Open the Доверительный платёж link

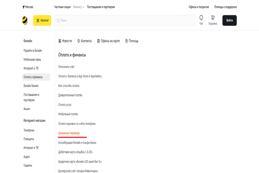point(70,95)
